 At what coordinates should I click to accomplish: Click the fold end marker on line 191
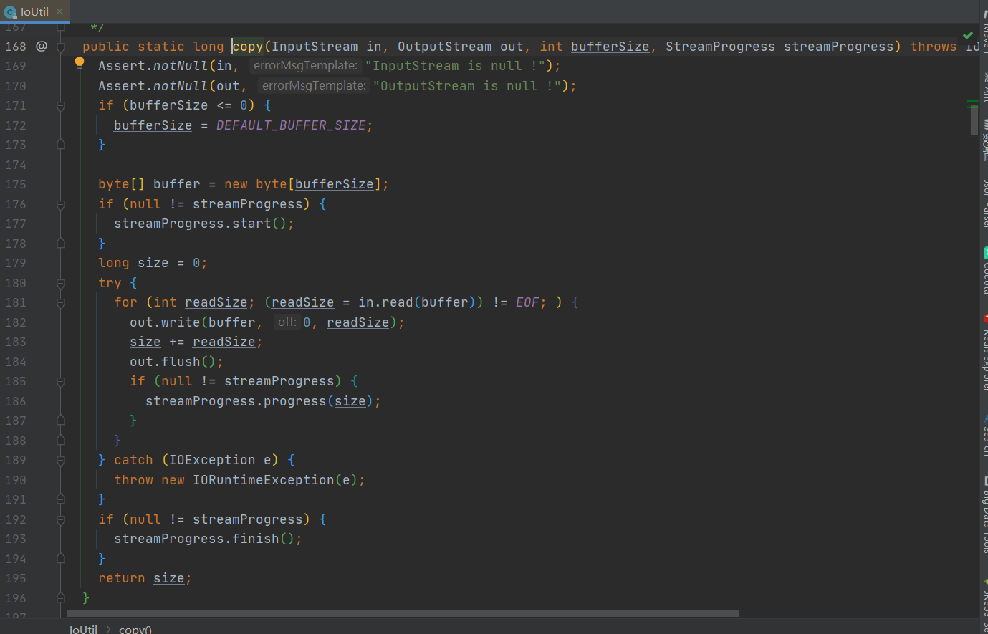click(61, 499)
